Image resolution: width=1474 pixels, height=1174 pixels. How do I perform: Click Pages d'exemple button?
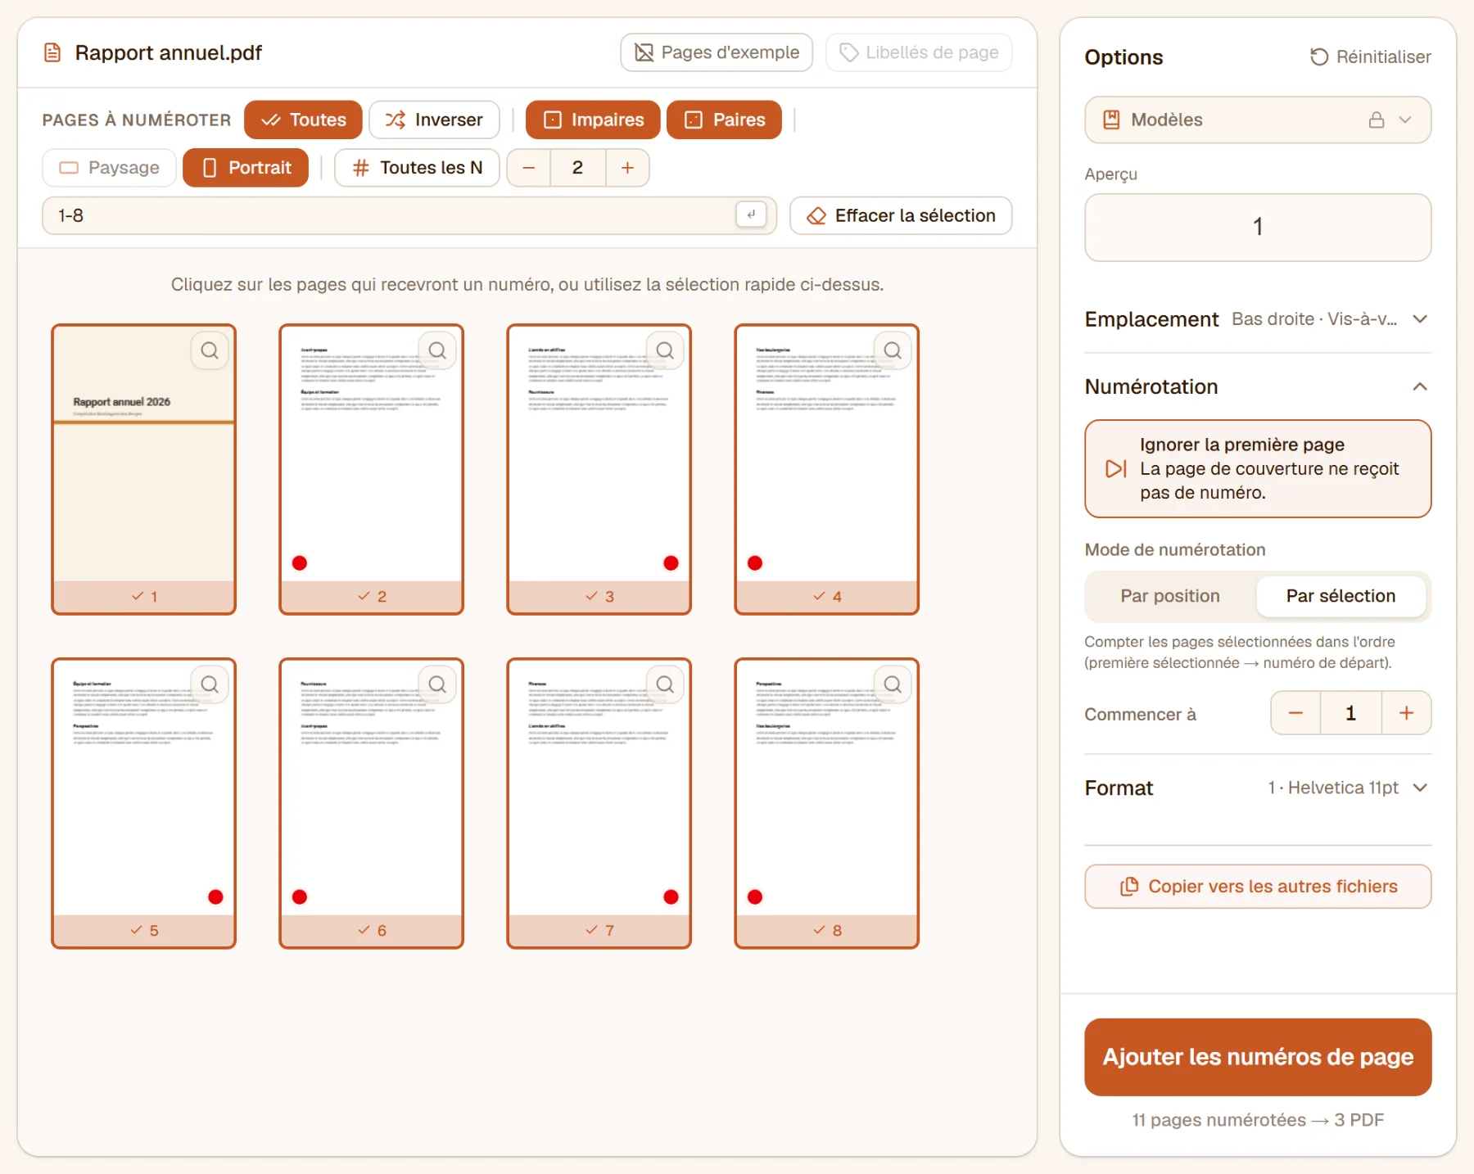point(717,52)
